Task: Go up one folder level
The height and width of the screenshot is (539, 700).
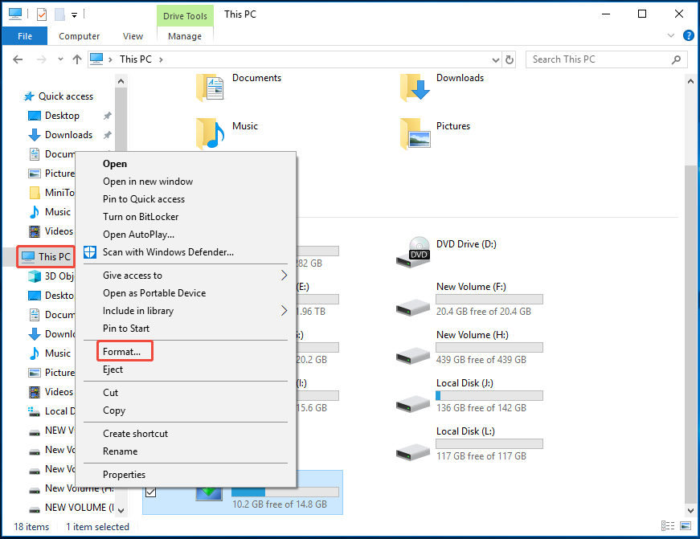Action: [x=77, y=59]
